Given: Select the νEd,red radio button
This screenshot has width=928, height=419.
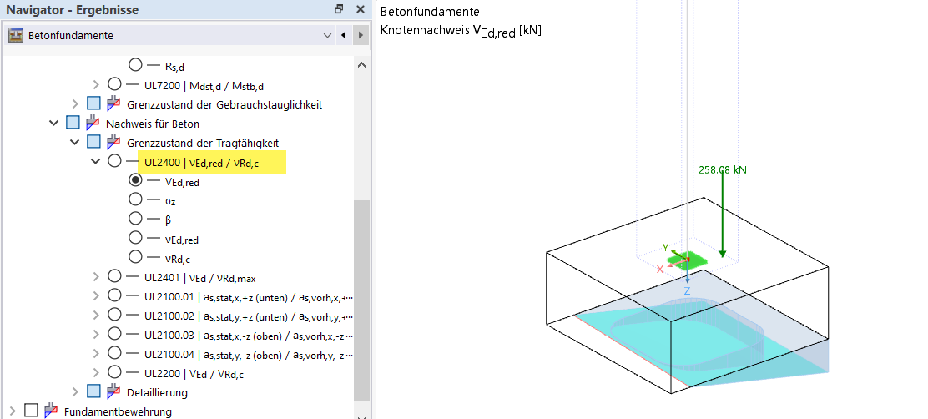Looking at the screenshot, I should click(135, 237).
